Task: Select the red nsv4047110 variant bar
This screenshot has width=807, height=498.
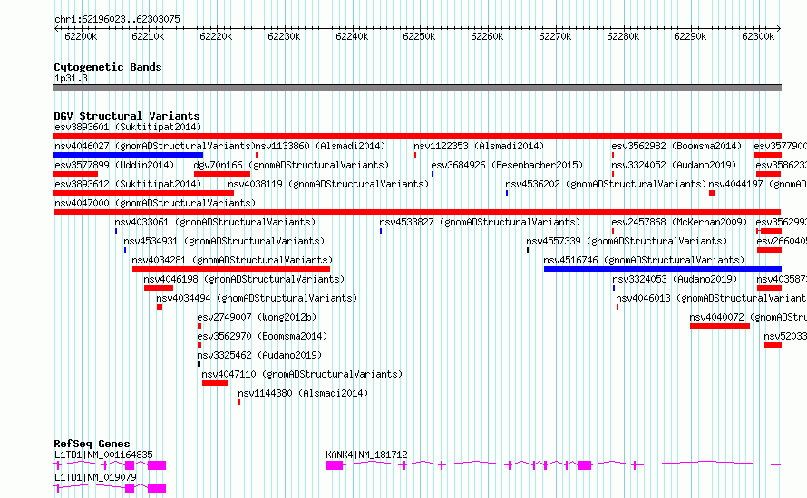Action: (215, 383)
